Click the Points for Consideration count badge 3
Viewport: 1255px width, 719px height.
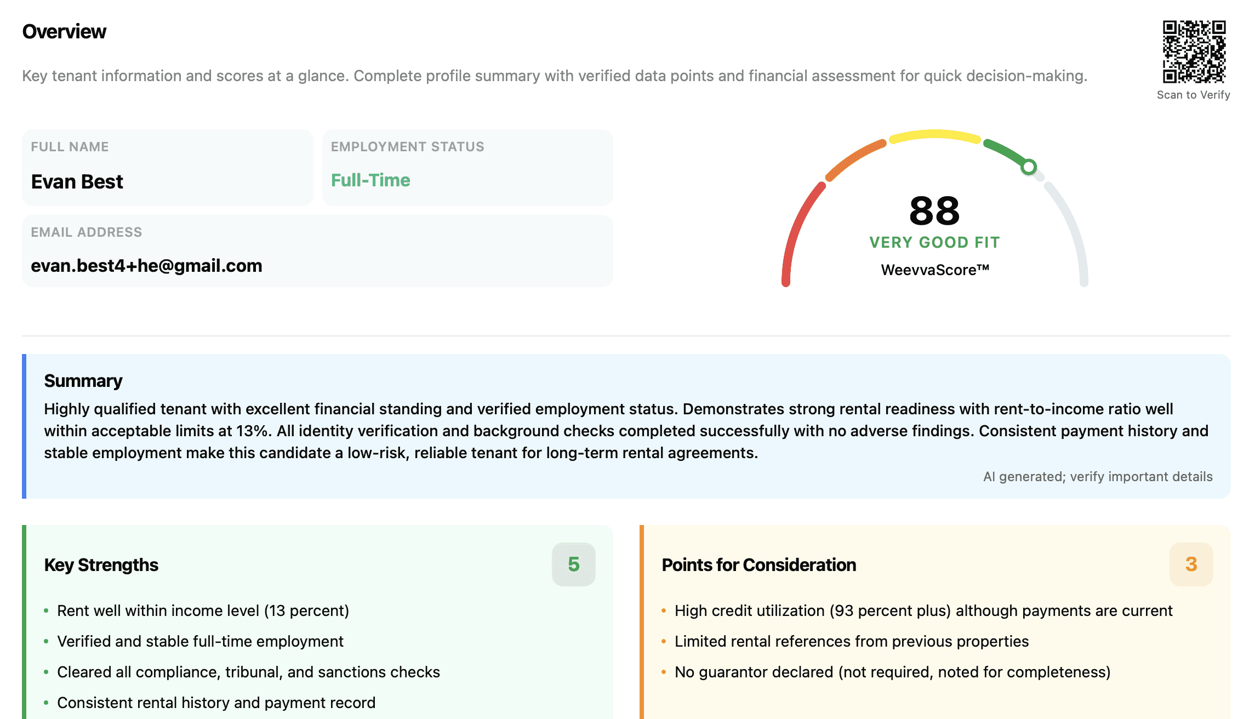point(1191,564)
